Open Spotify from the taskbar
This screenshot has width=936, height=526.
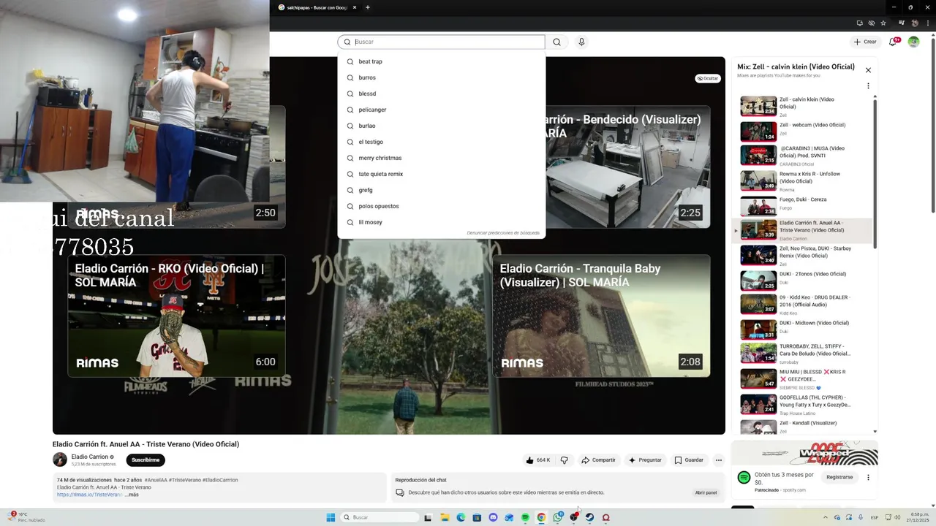tap(525, 517)
